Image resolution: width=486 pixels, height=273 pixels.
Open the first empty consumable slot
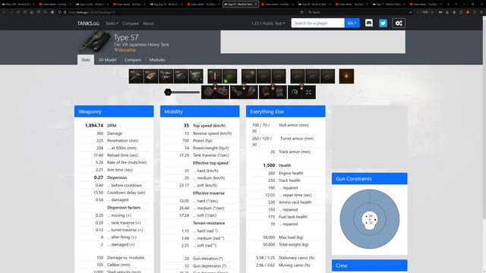tap(298, 76)
